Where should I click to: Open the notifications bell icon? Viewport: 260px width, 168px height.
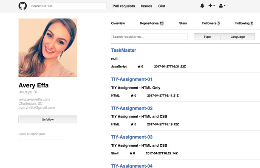pyautogui.click(x=202, y=6)
